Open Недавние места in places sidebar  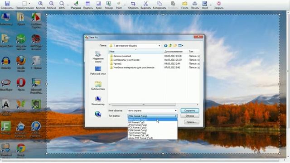pyautogui.click(x=98, y=57)
